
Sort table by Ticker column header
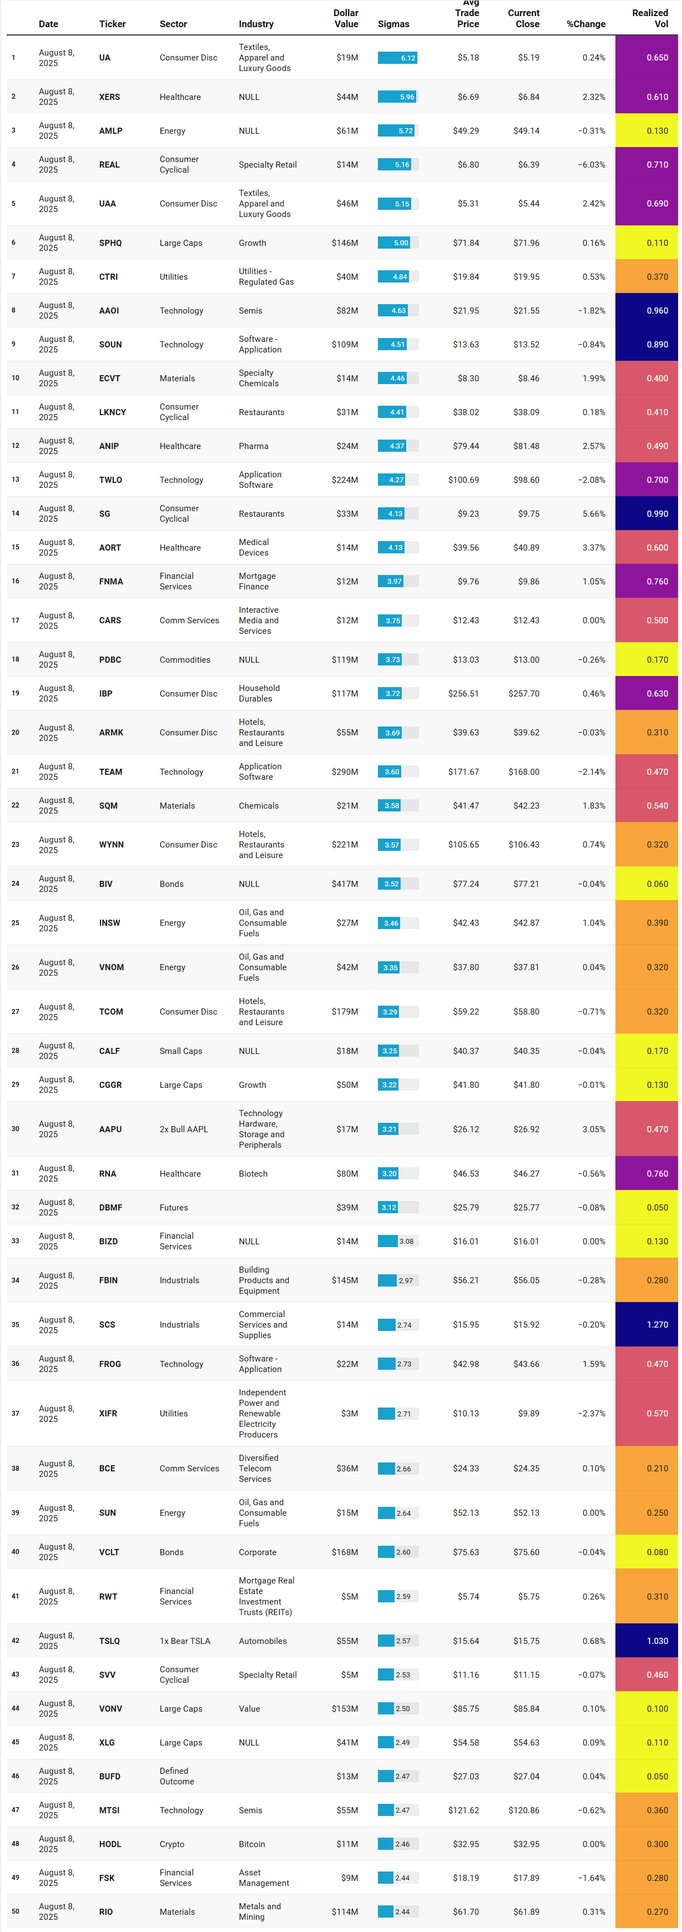113,24
